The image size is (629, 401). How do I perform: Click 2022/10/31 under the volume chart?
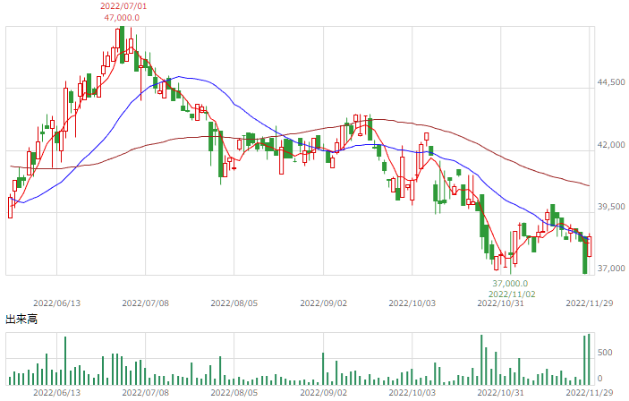500,393
